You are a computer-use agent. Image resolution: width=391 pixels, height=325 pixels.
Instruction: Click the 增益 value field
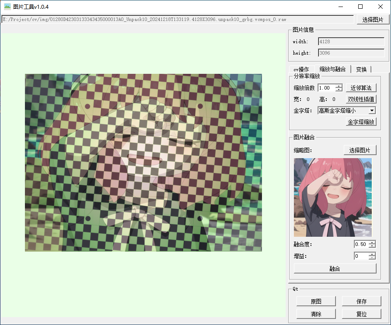(361, 256)
